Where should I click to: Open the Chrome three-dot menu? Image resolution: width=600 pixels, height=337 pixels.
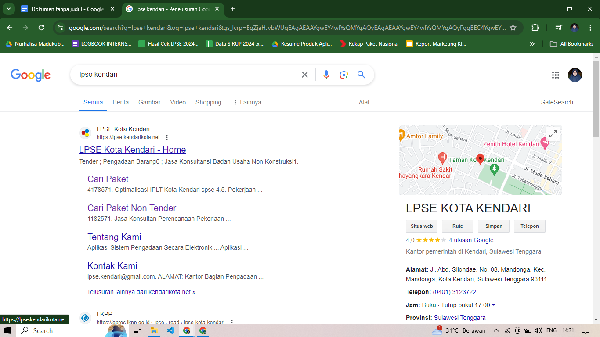coord(590,28)
